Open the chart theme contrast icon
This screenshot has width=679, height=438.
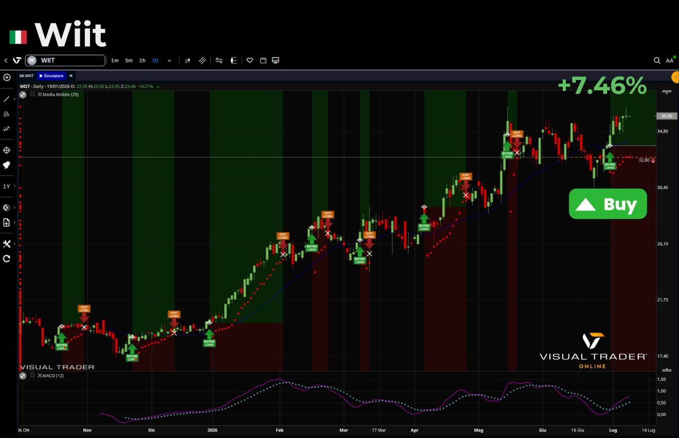[x=7, y=207]
